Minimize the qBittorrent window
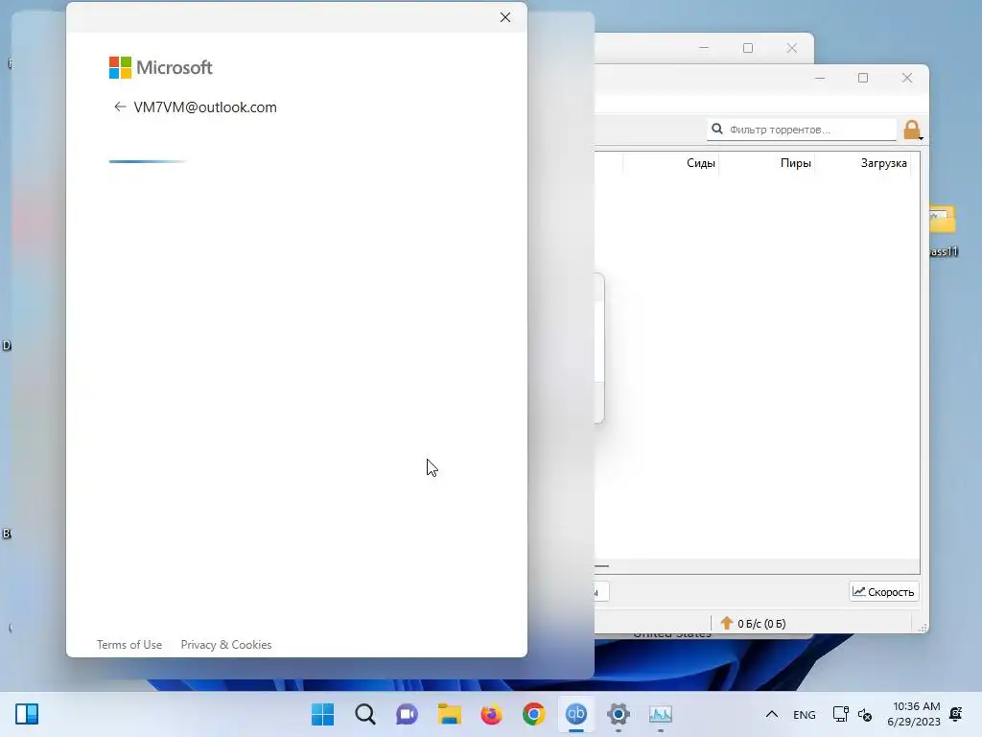 (820, 78)
